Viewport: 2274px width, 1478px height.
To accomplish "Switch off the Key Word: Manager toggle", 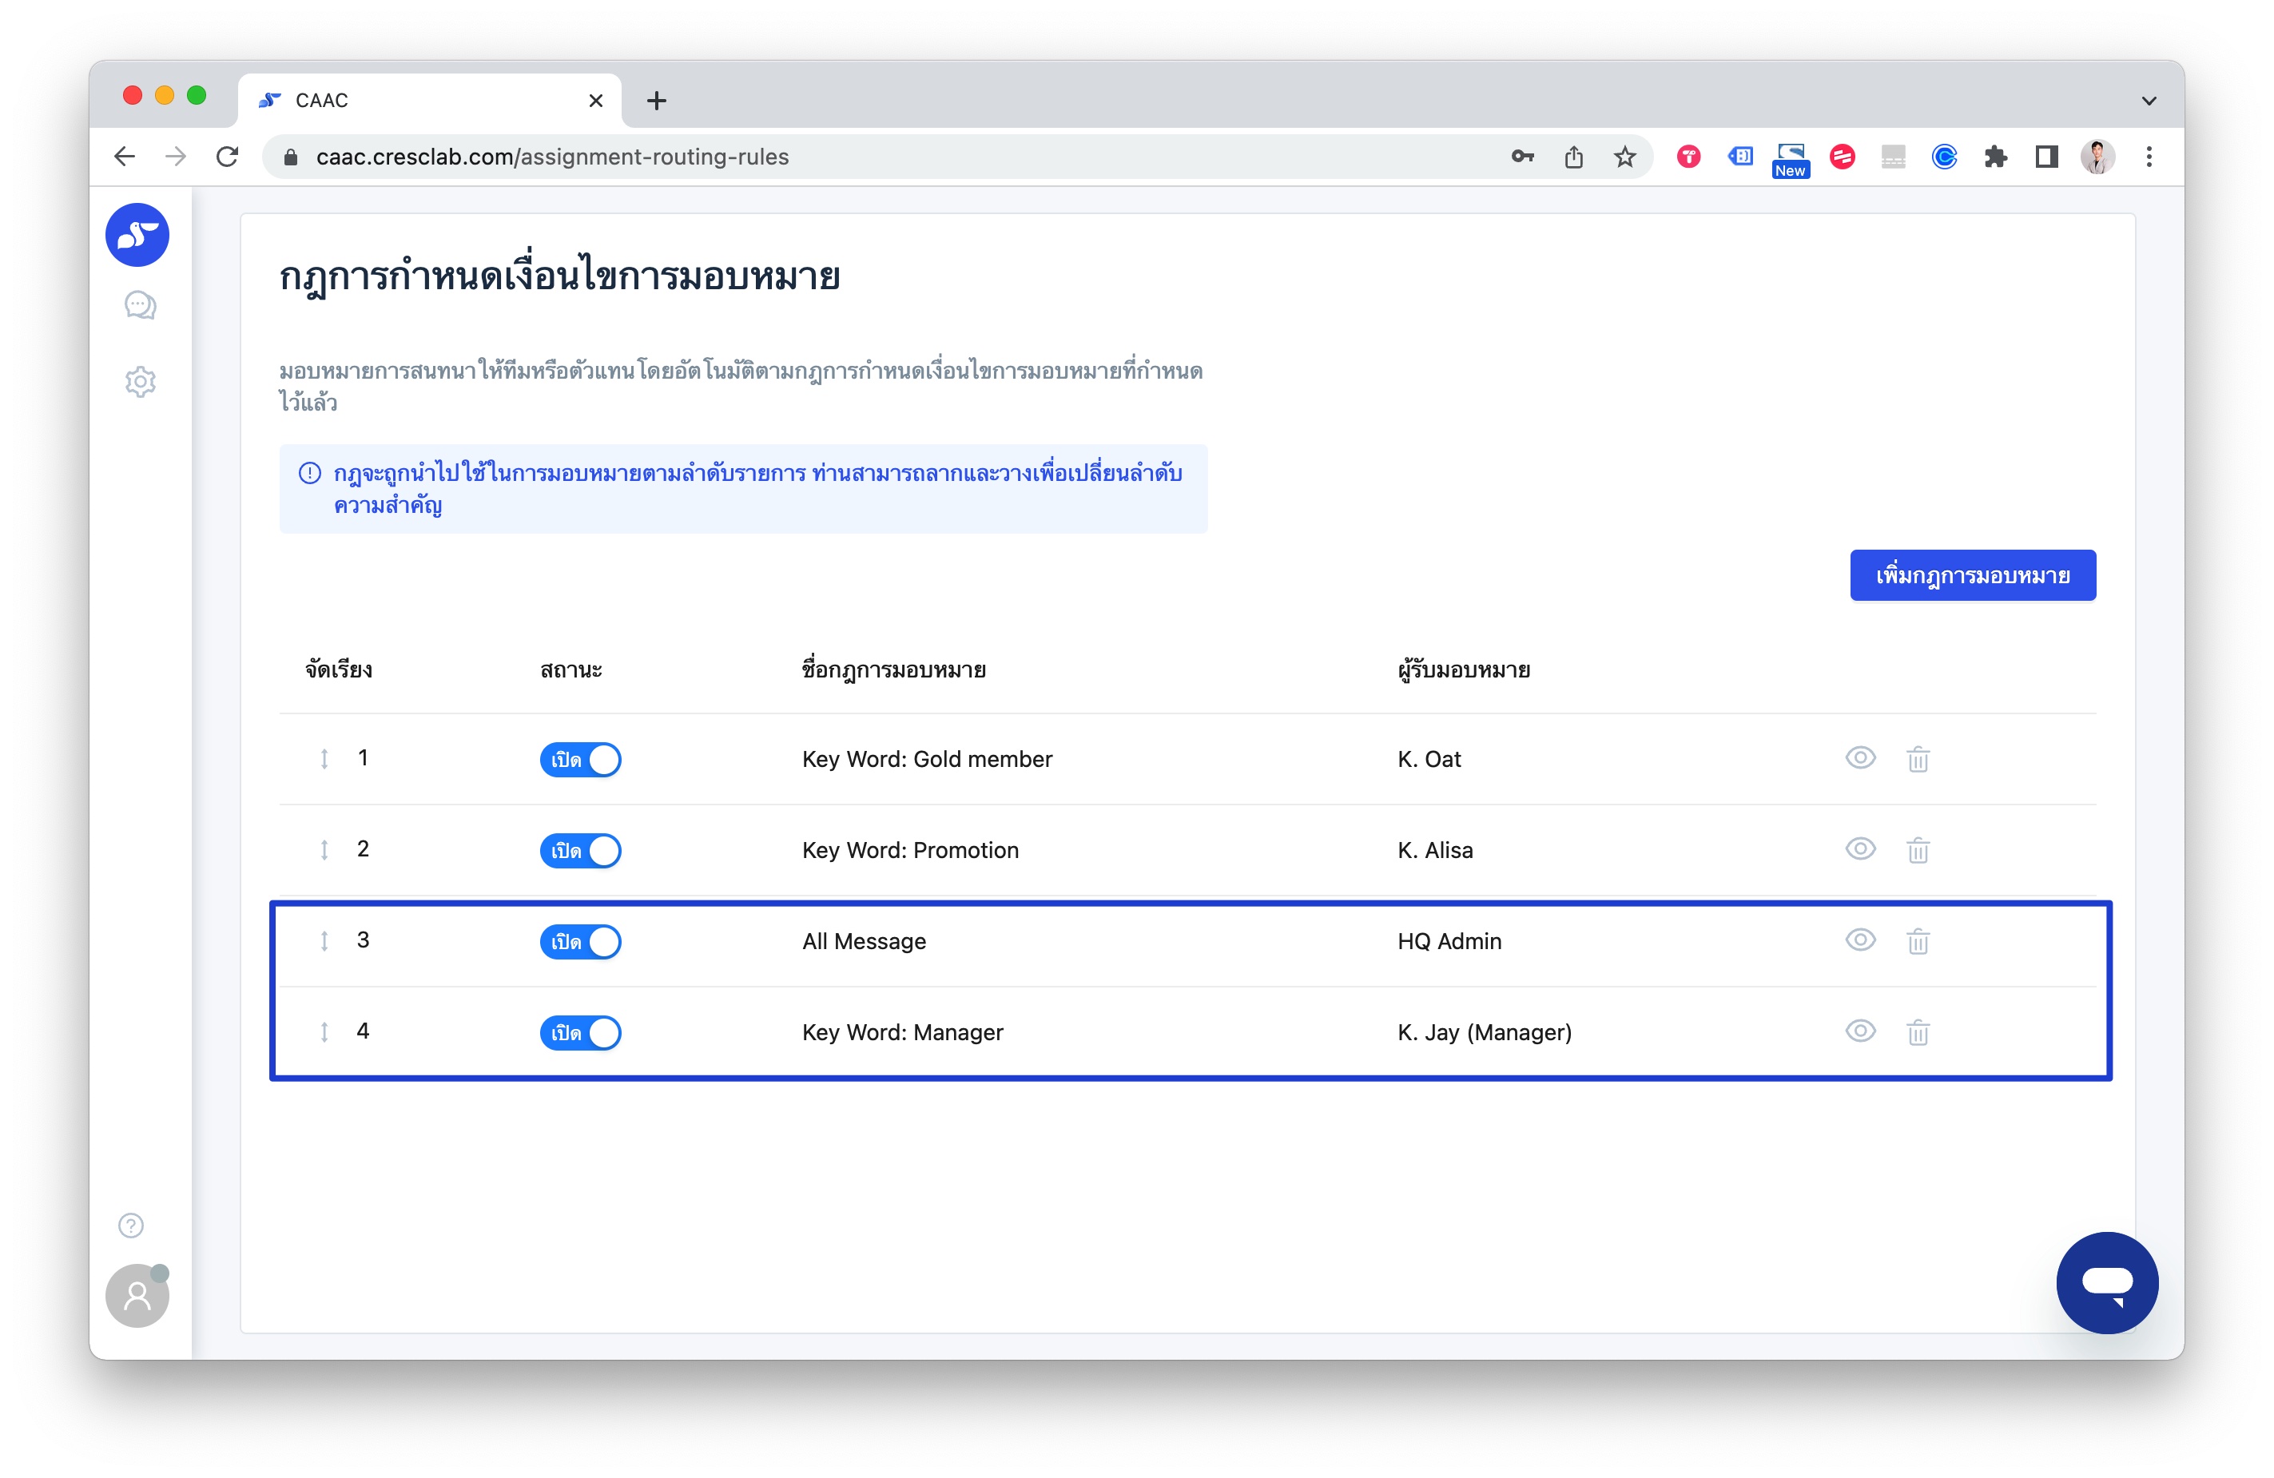I will 580,1033.
